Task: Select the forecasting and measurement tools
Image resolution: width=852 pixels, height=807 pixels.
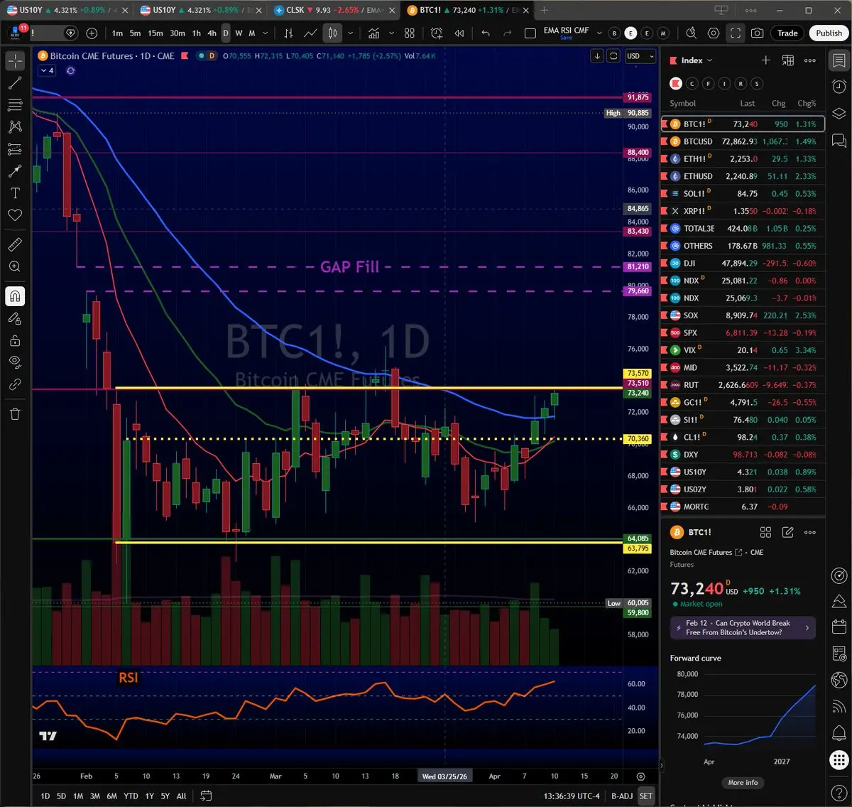Action: [x=15, y=149]
